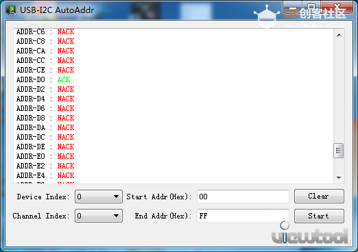The image size is (358, 252).
Task: Select the ADDR-E4 NACK line
Action: click(45, 175)
